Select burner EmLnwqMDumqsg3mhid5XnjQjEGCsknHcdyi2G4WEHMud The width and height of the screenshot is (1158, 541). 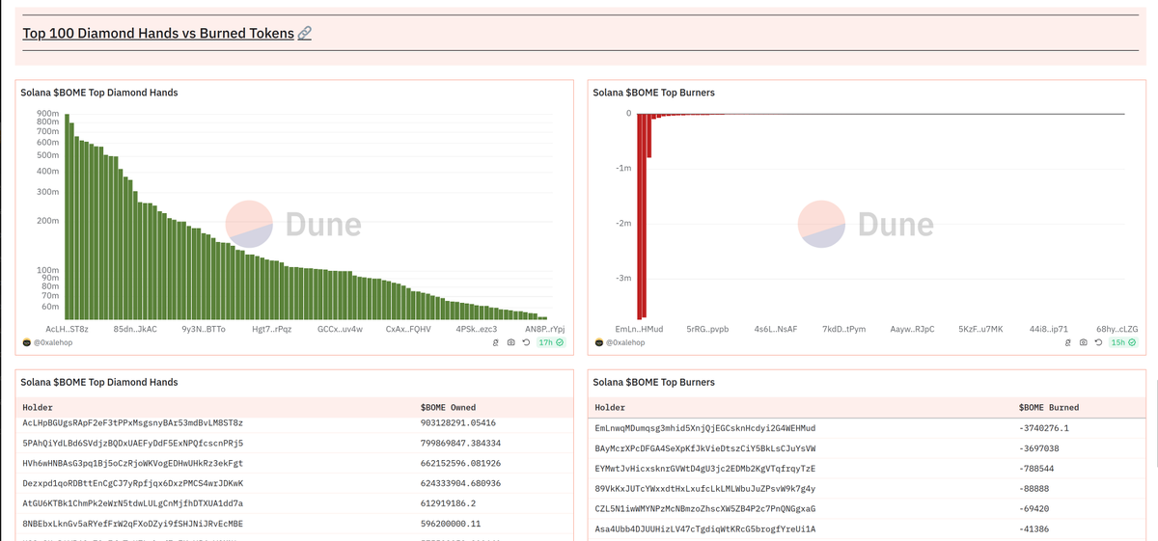(x=705, y=428)
